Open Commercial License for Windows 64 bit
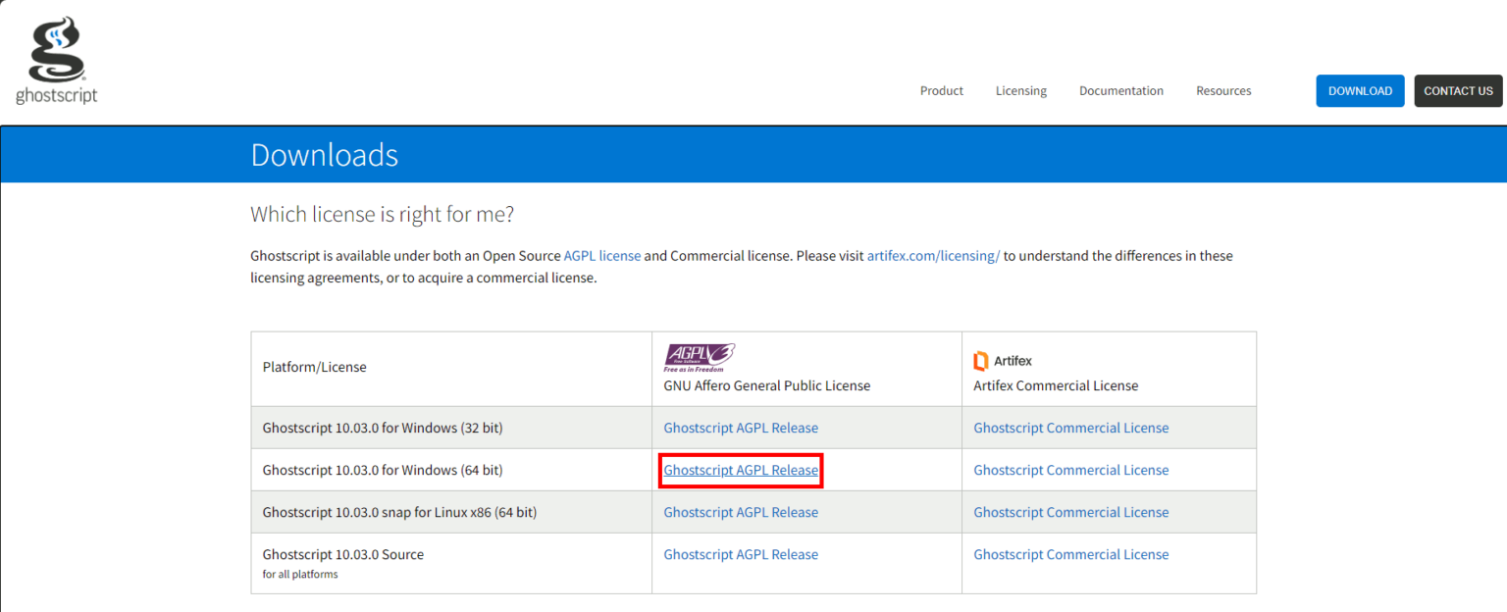This screenshot has width=1507, height=612. pos(1070,470)
